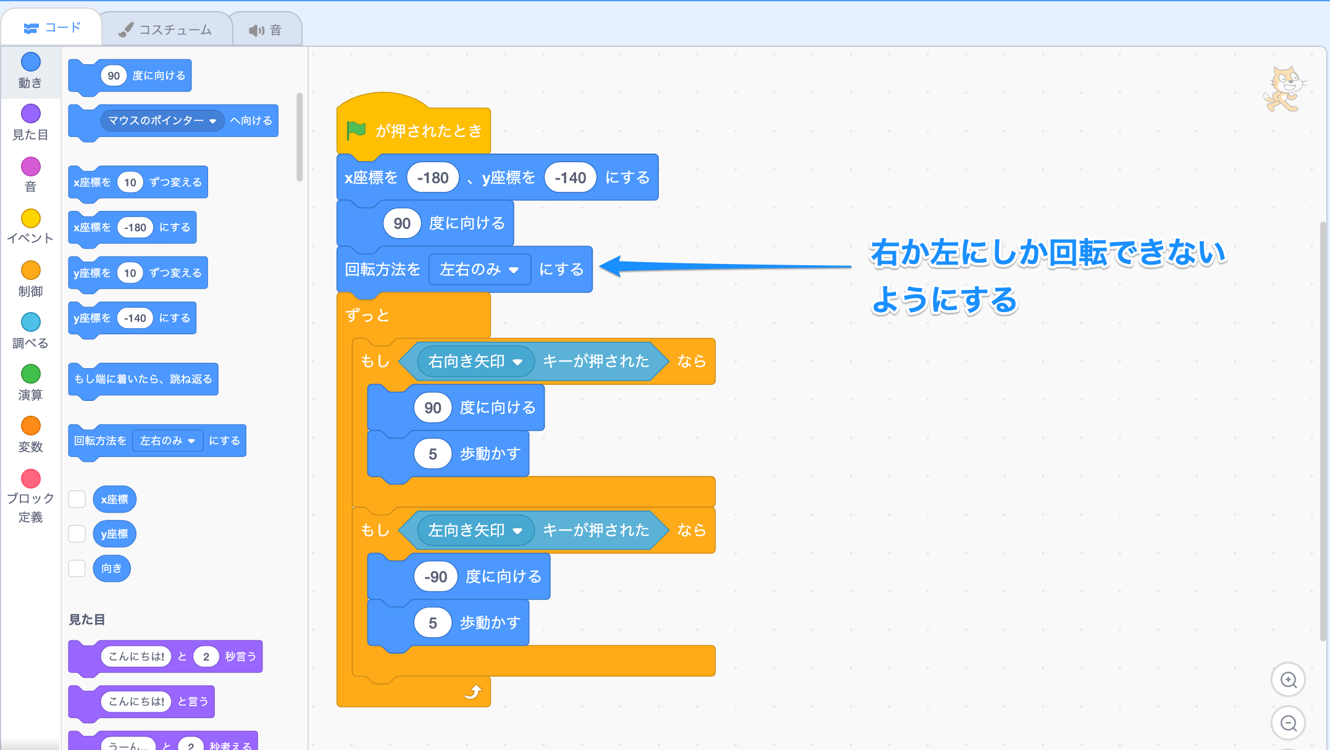
Task: Edit the 90 value under the position block
Action: pos(402,223)
